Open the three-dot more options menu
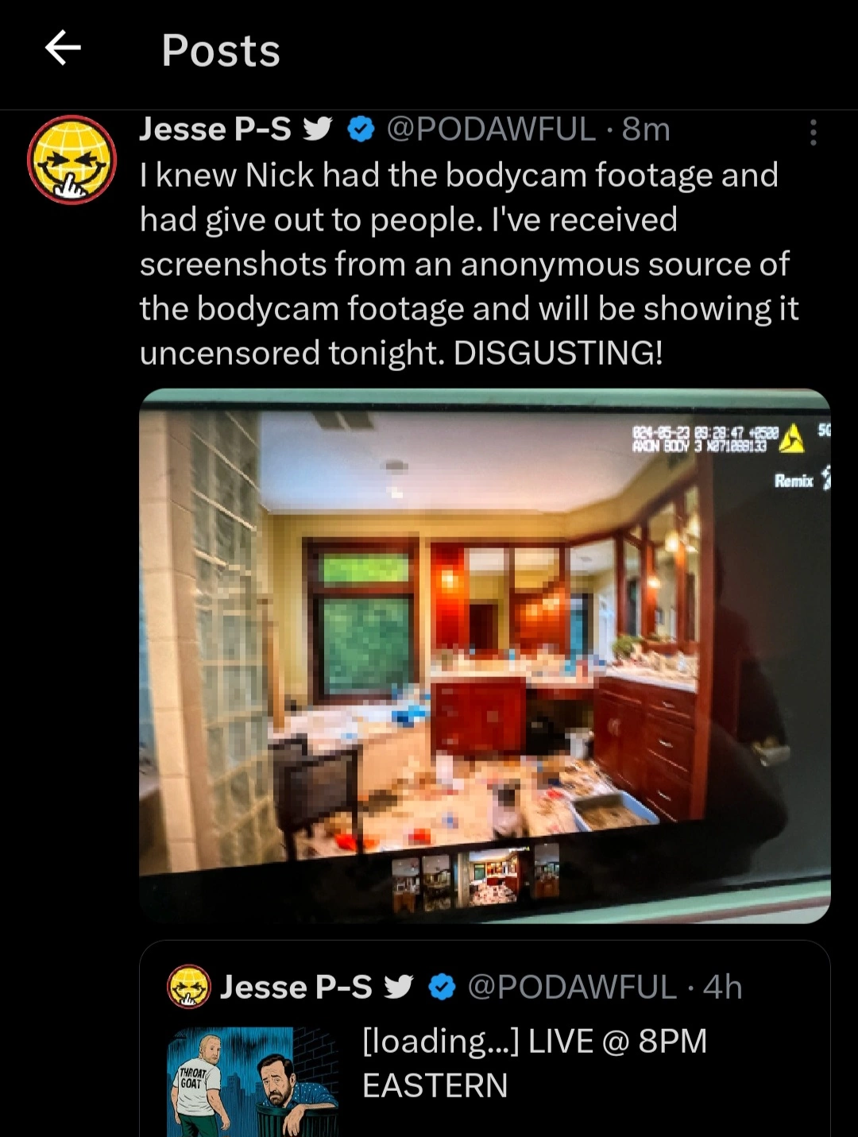 [813, 133]
